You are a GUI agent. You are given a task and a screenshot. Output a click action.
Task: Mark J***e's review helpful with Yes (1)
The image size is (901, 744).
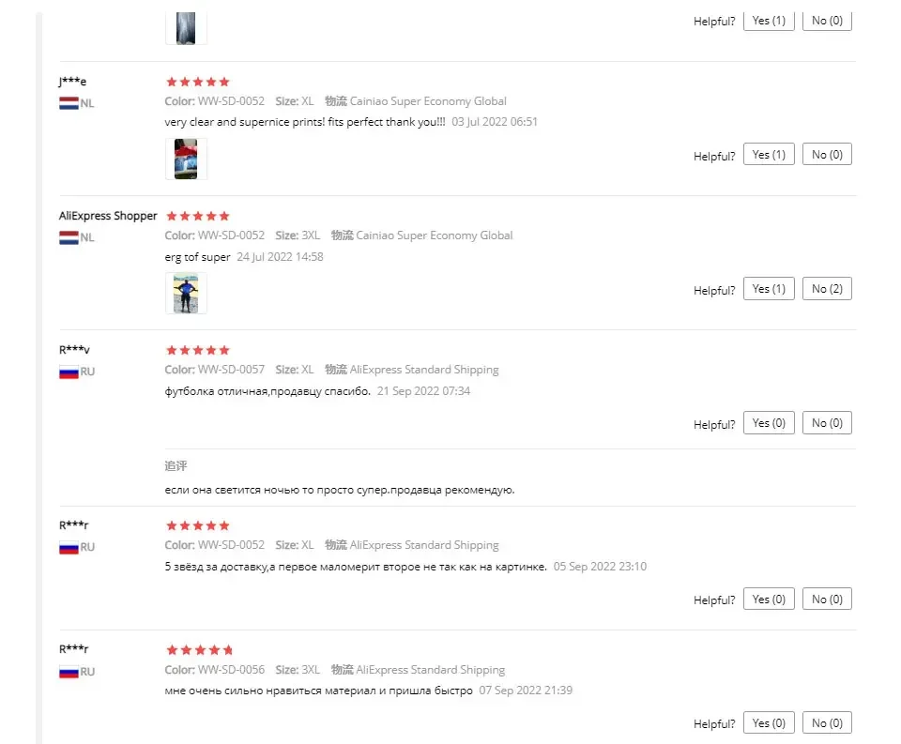coord(769,155)
